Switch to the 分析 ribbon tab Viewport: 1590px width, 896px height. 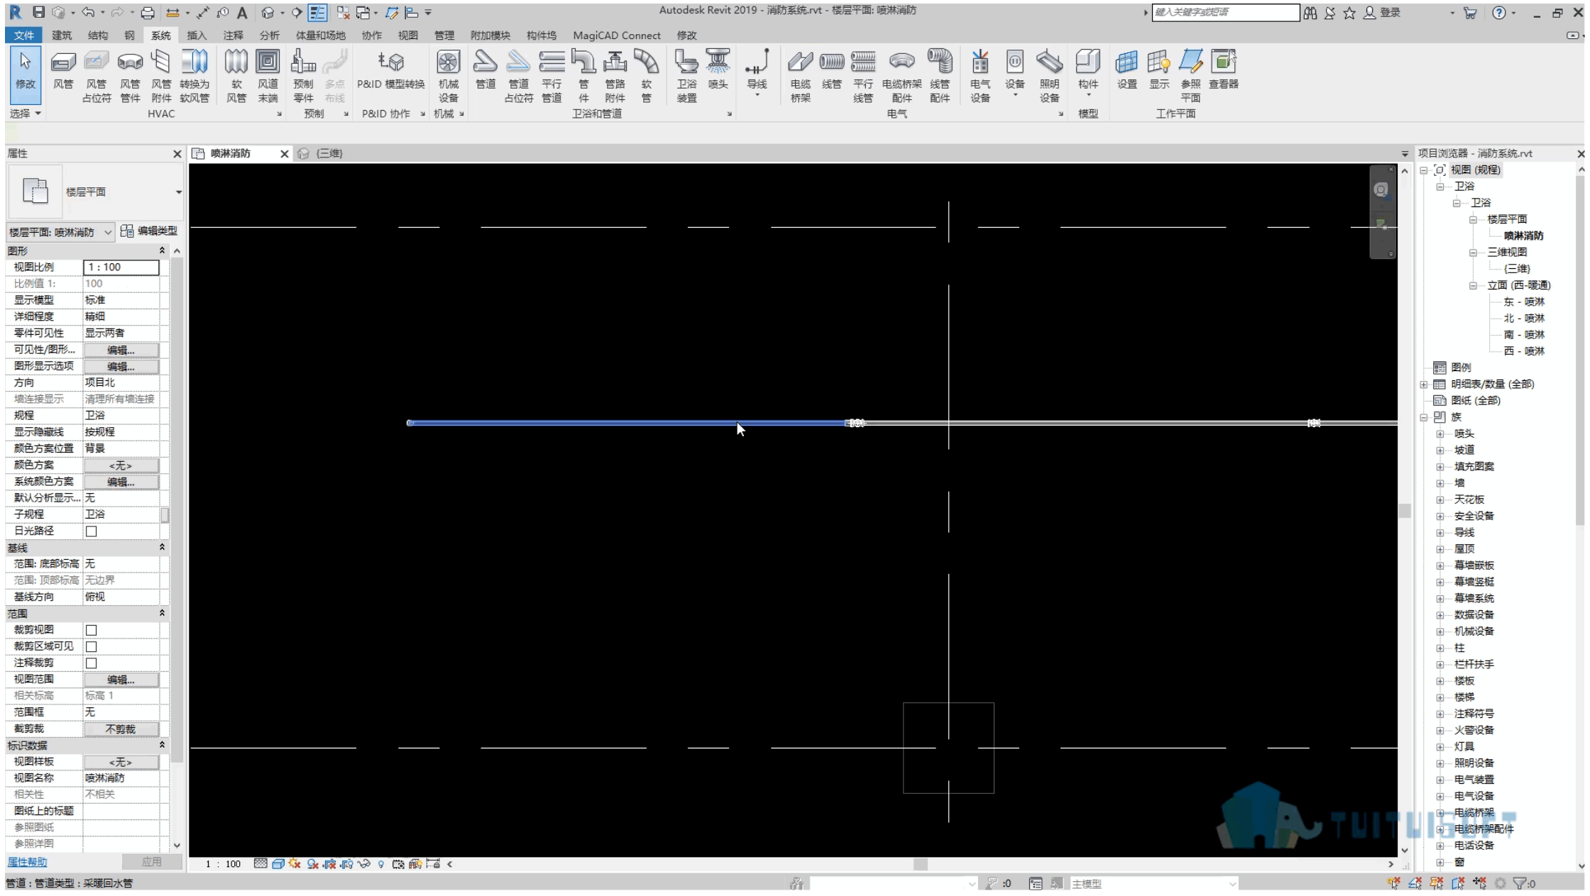269,35
